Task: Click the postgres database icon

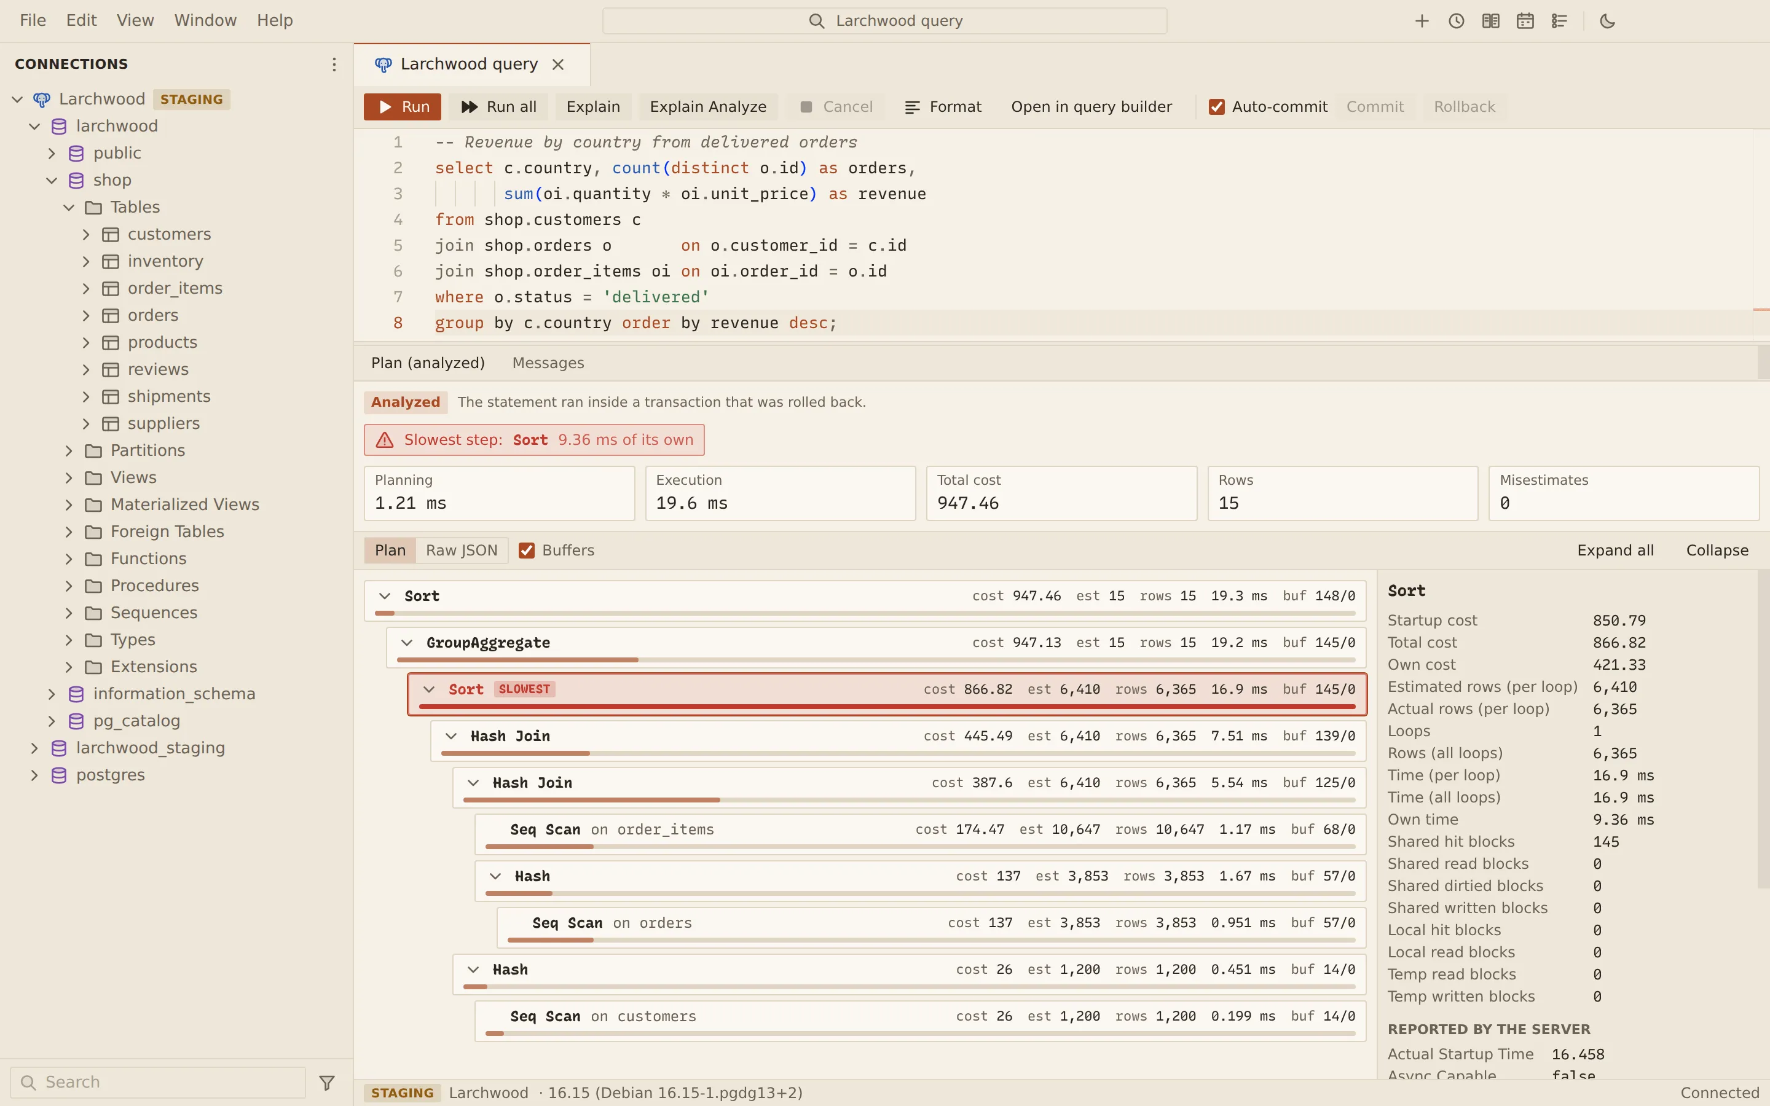Action: (59, 775)
